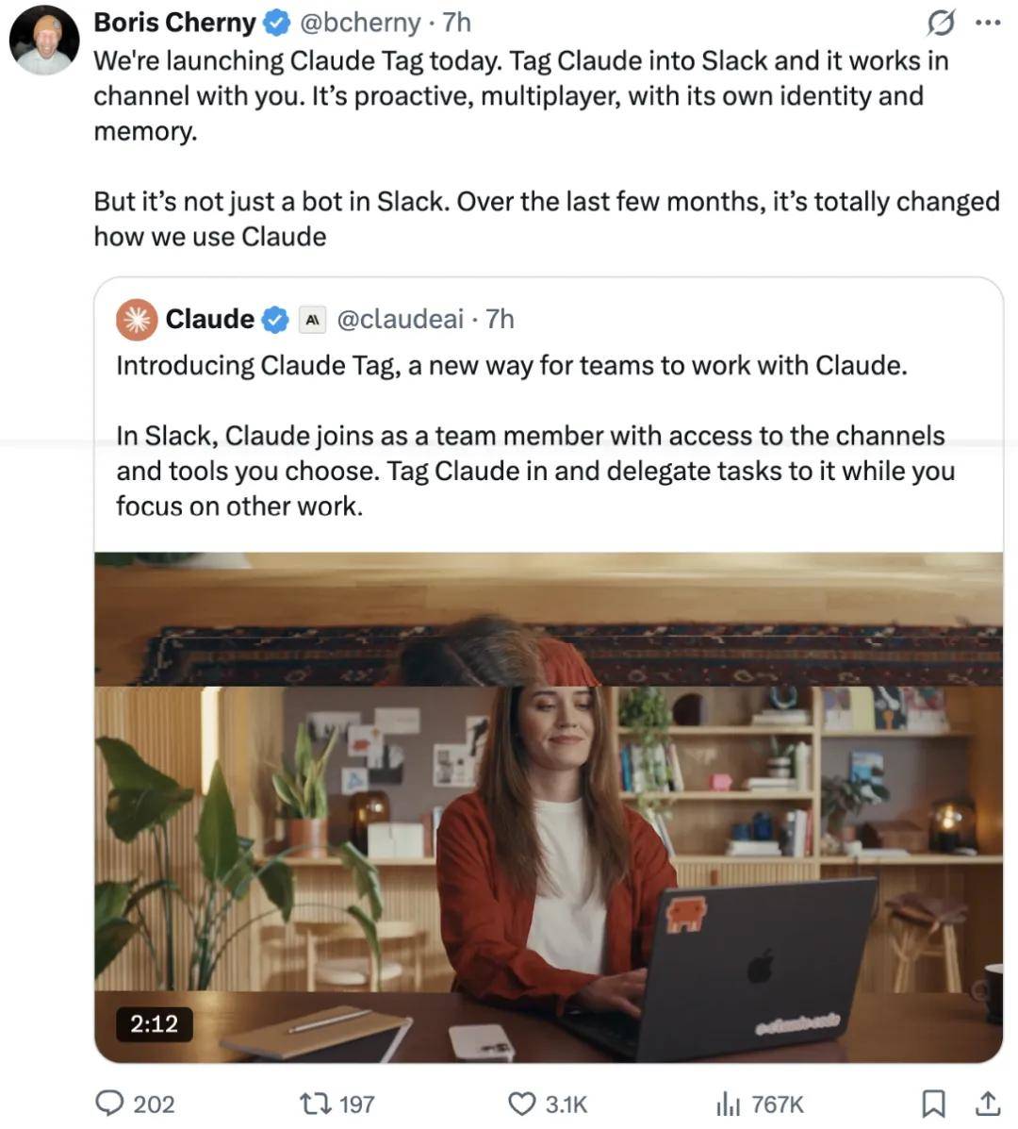Image resolution: width=1018 pixels, height=1129 pixels.
Task: Play the Claude Tag video thumbnail
Action: [x=549, y=806]
